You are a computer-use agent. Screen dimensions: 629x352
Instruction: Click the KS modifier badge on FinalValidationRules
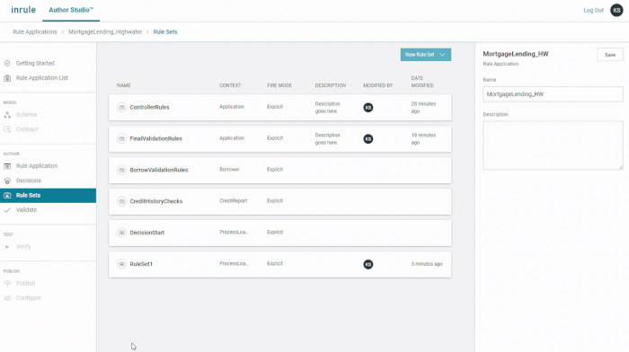(x=368, y=138)
